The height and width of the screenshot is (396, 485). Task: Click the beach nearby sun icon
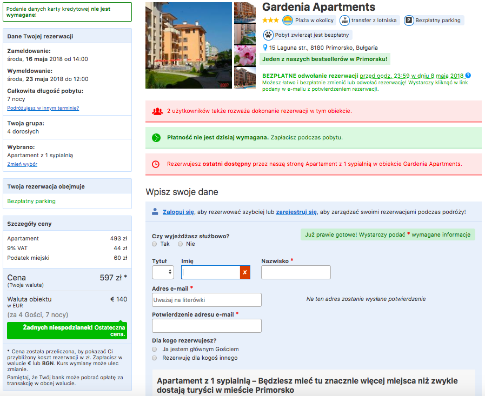point(287,21)
